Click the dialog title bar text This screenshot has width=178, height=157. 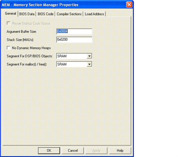click(40, 5)
